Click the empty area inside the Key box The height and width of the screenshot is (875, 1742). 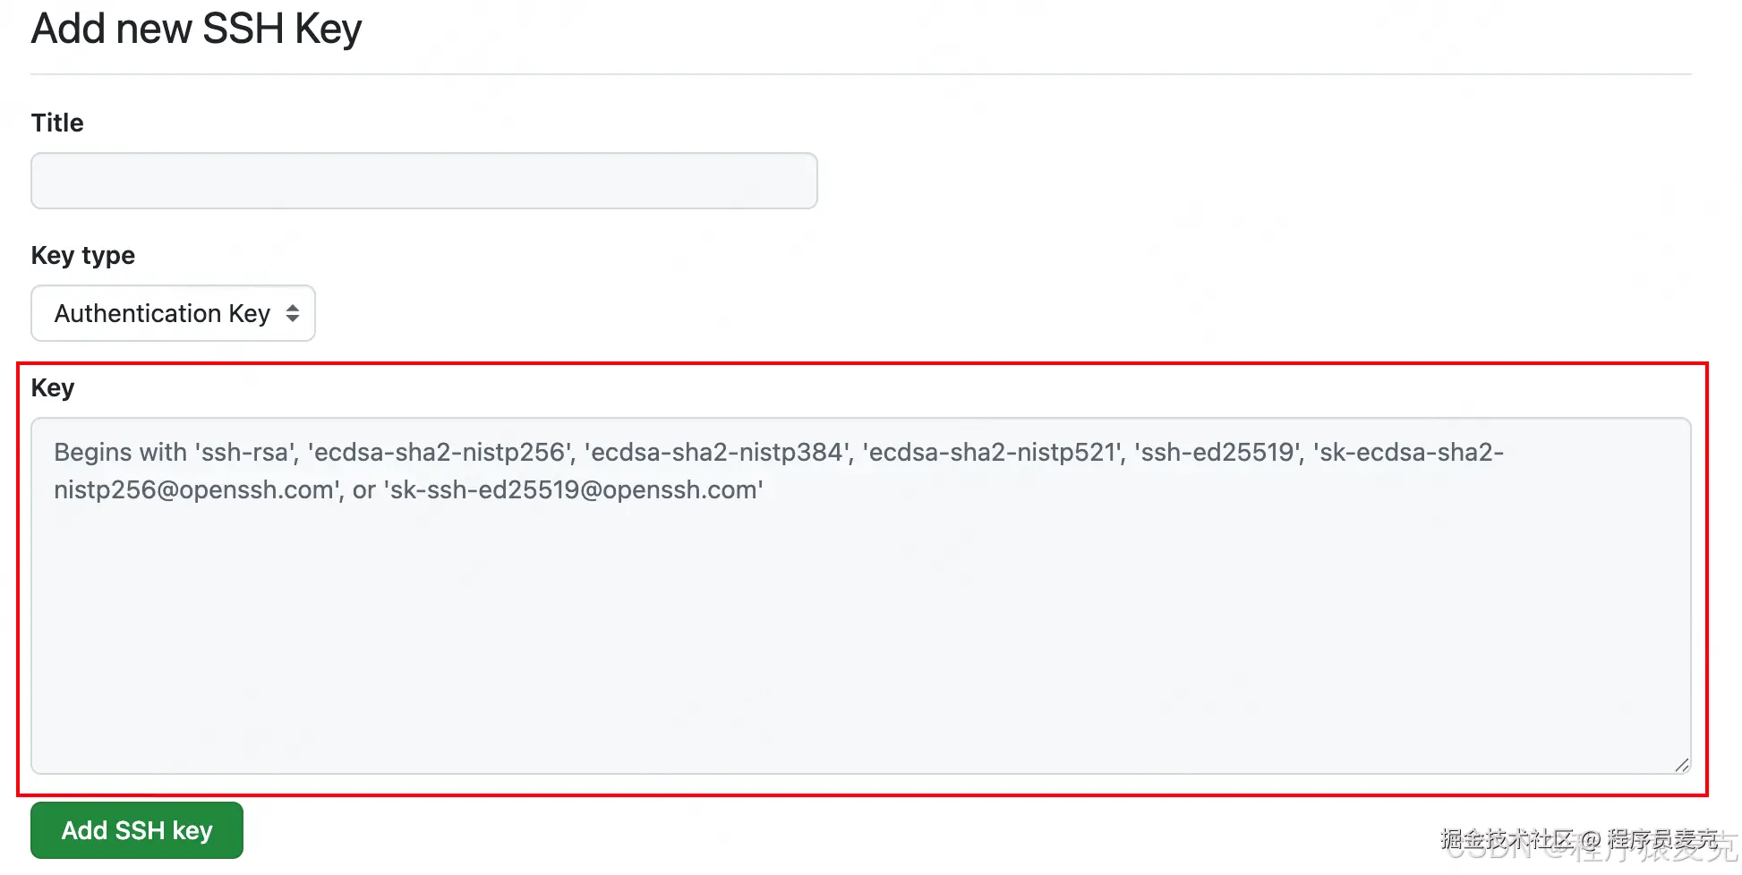(859, 644)
